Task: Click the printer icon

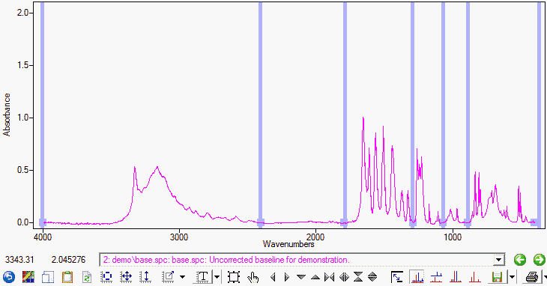Action: (x=532, y=277)
